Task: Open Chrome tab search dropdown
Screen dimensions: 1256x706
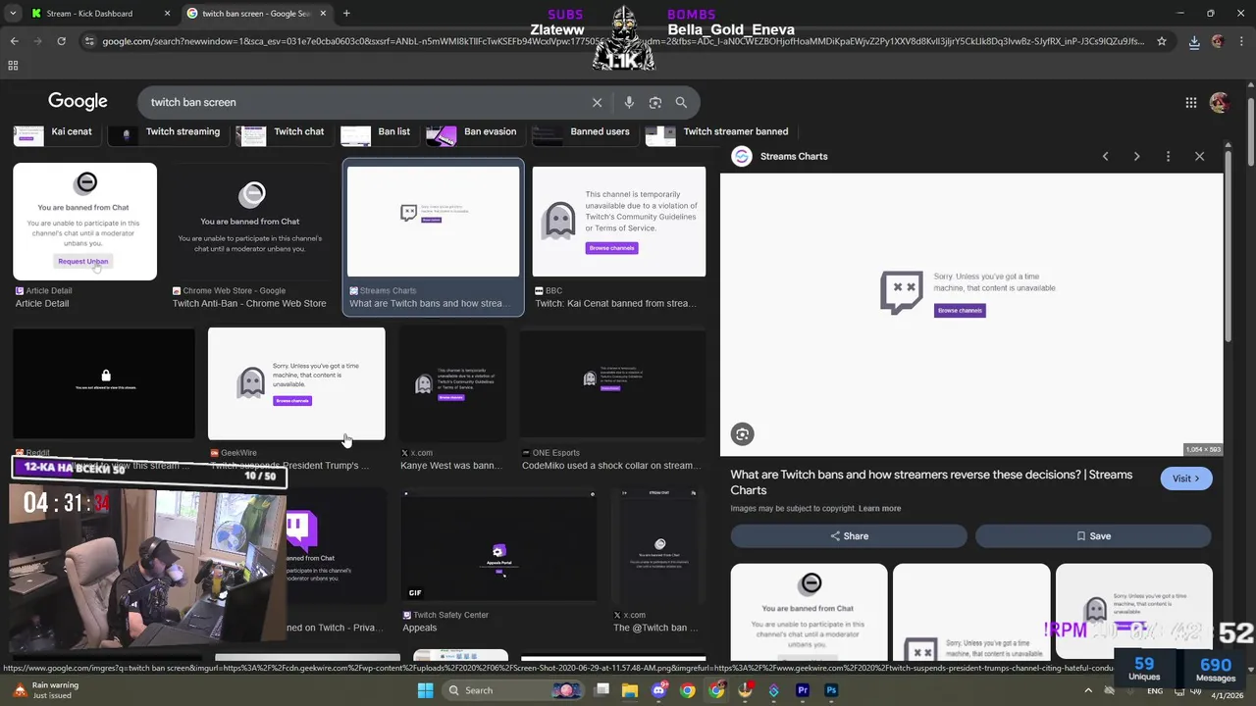Action: coord(14,14)
